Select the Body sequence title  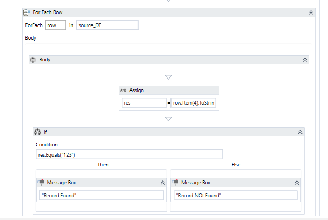[x=45, y=60]
